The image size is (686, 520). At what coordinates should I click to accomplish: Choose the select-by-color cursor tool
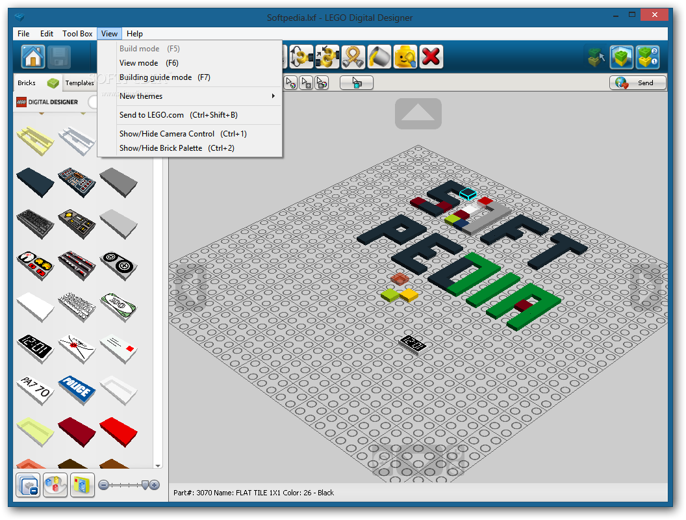291,83
